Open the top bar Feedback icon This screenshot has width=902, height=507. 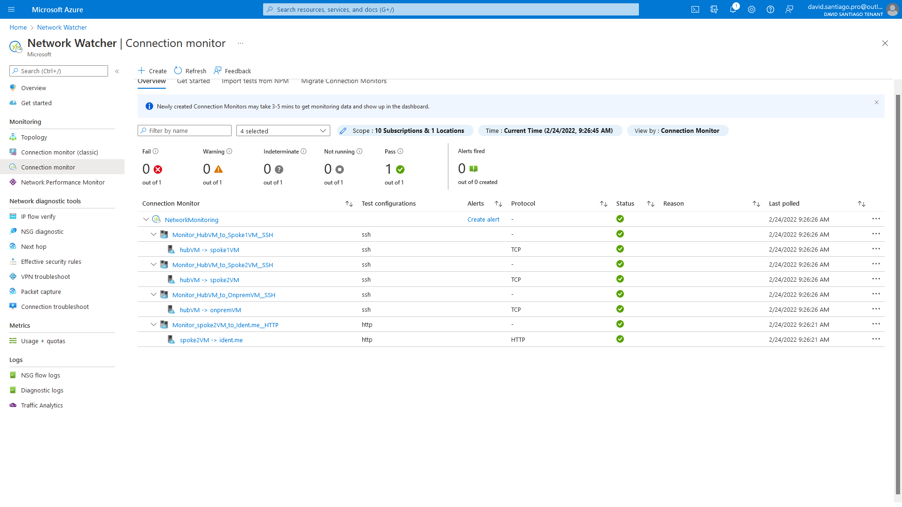(789, 9)
